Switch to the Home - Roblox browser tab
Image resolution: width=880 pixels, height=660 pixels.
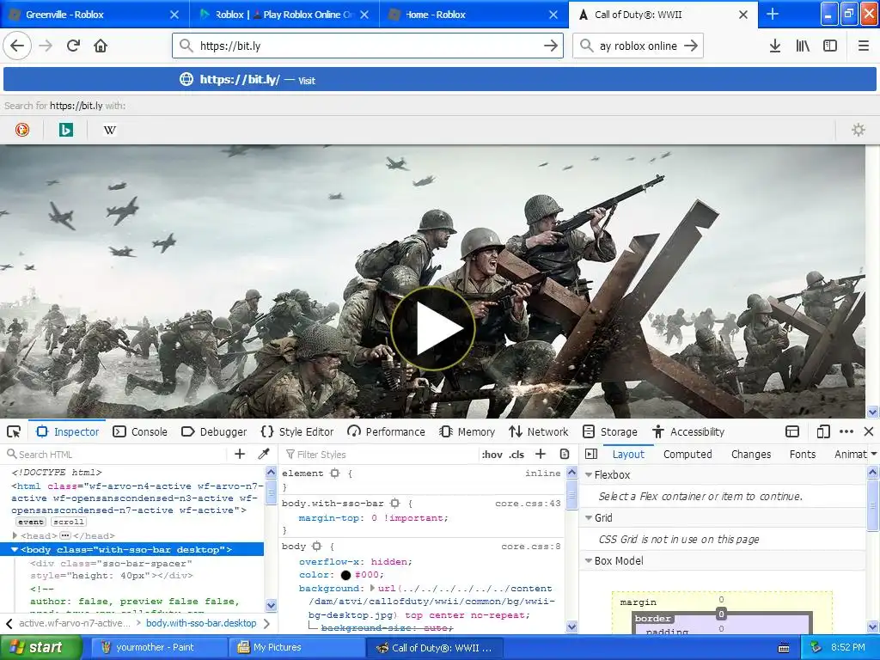point(475,14)
